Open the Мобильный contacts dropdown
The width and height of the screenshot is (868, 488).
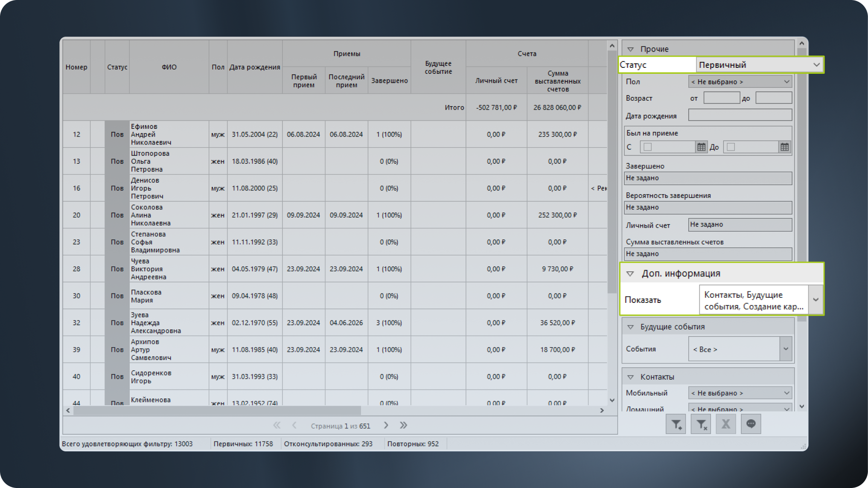[740, 393]
